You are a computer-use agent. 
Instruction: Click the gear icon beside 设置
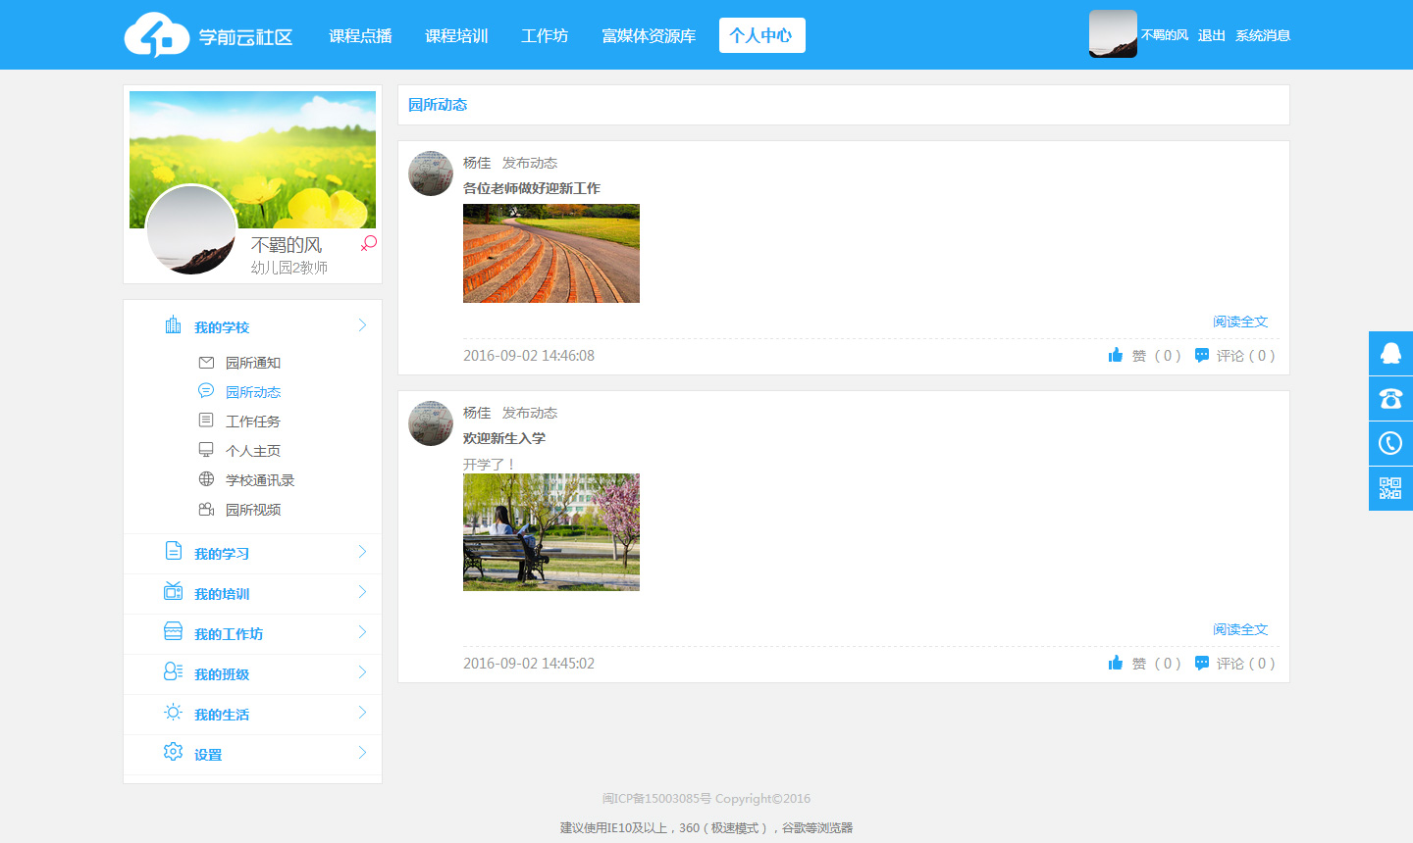(x=174, y=752)
